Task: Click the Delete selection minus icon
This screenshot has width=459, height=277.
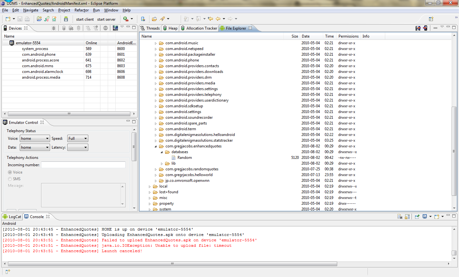Action: coord(435,28)
